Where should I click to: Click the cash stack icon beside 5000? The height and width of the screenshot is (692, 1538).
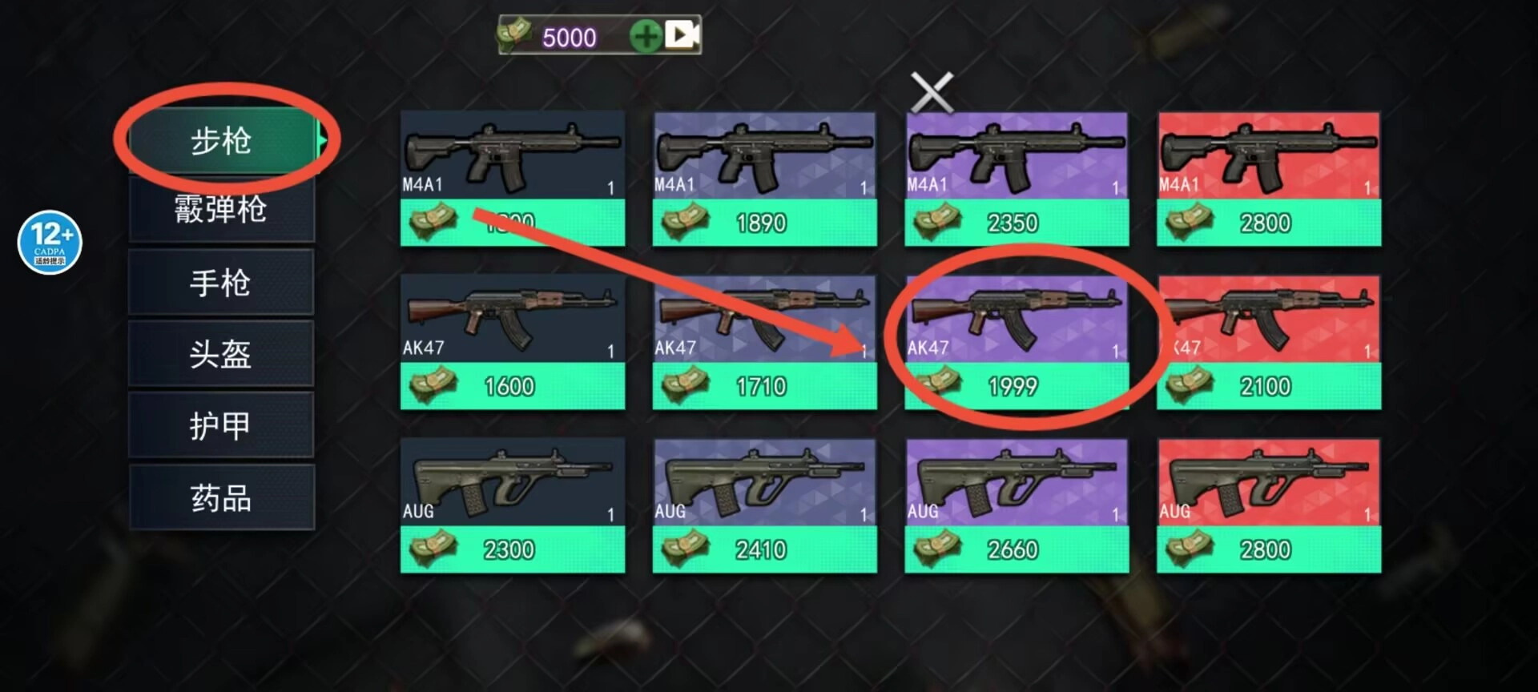click(x=514, y=33)
